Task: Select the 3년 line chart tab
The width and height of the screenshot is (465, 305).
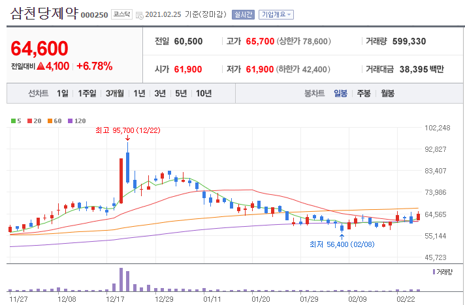Action: coord(160,93)
